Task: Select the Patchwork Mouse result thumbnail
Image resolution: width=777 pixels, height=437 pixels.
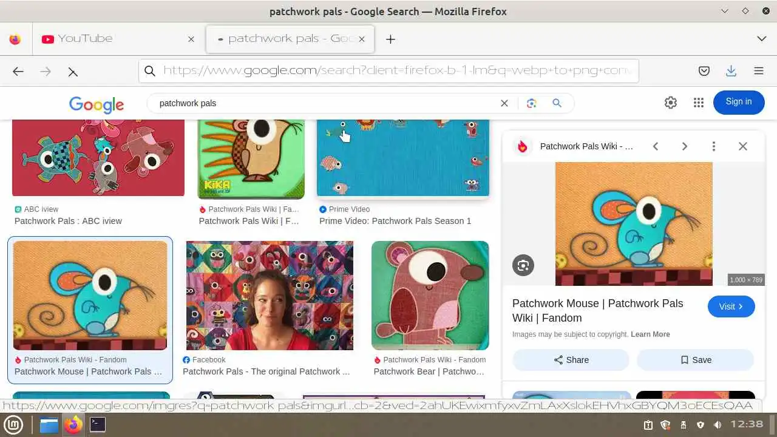Action: pyautogui.click(x=90, y=296)
